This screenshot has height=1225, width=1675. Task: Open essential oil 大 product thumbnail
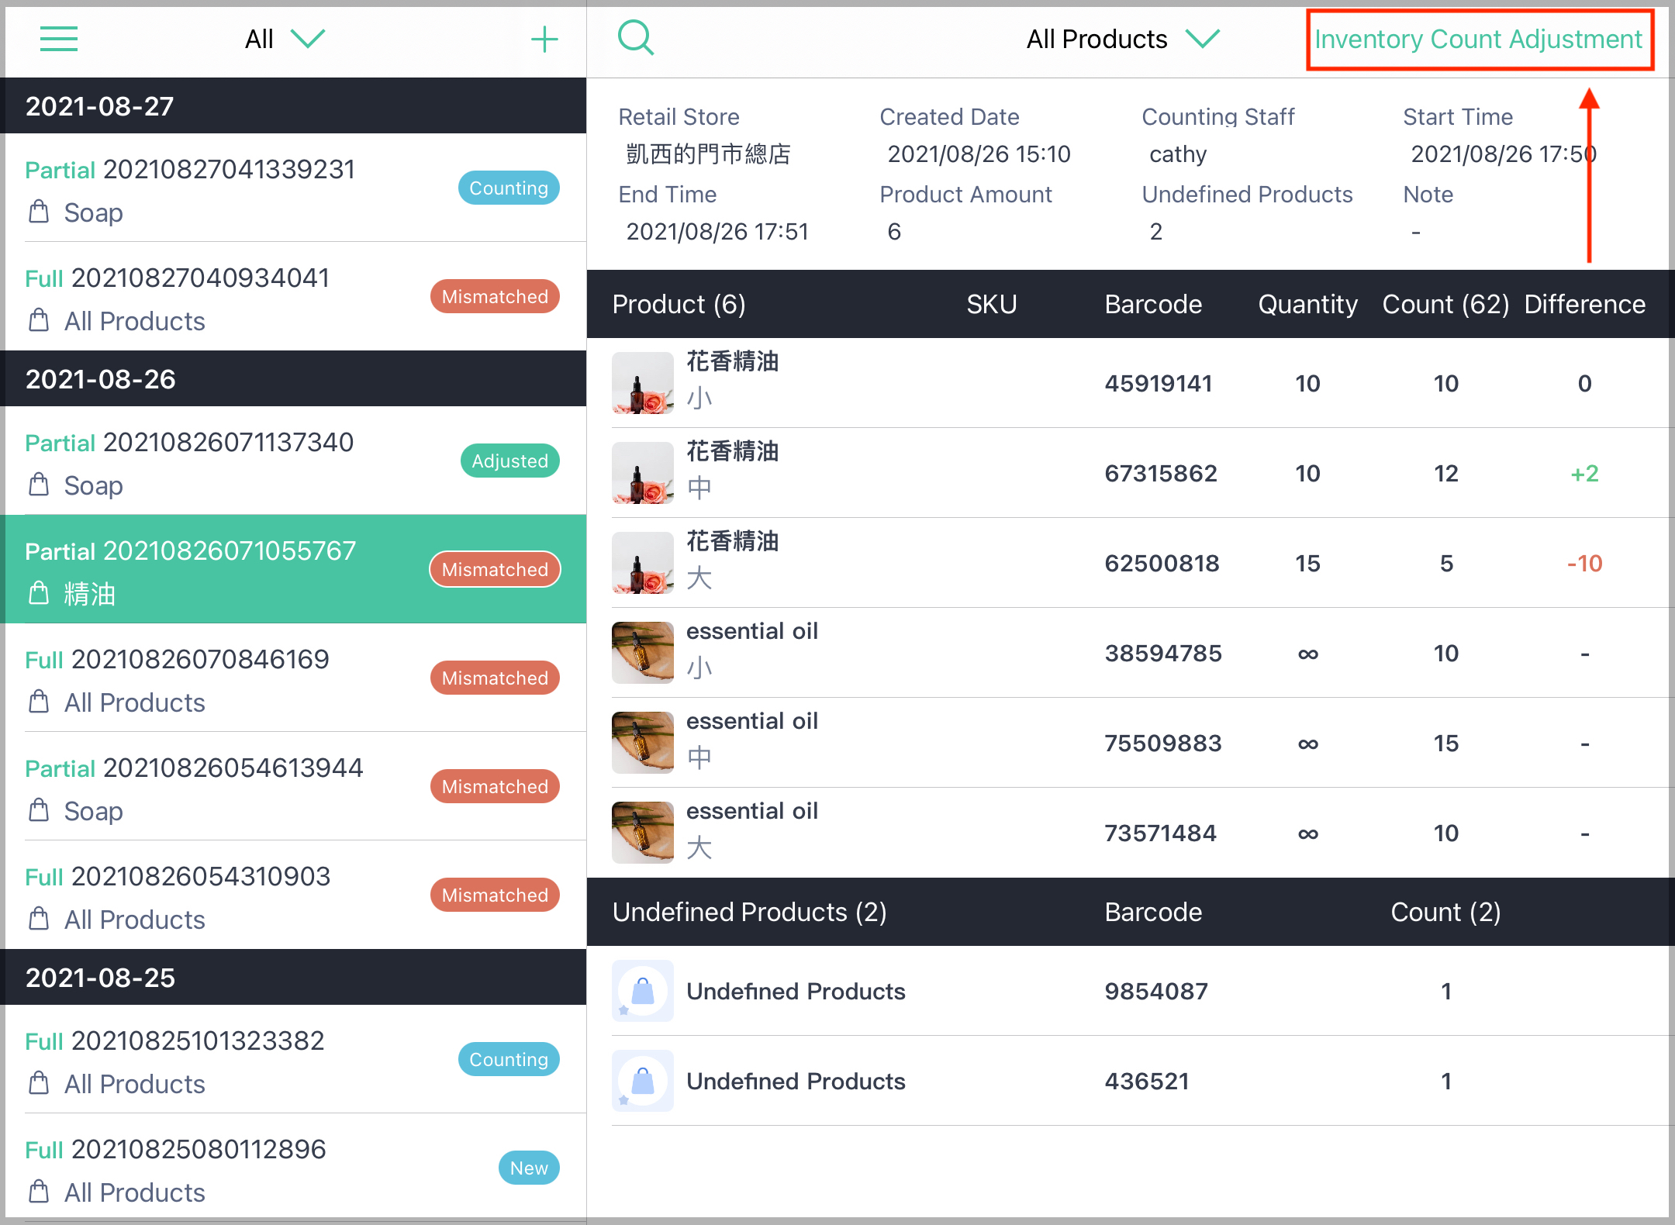[643, 833]
